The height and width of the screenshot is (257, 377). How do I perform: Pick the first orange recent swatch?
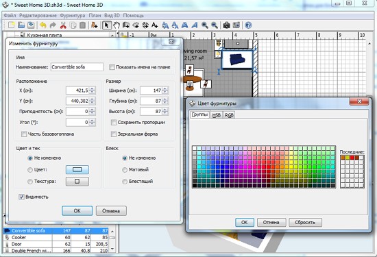click(x=343, y=158)
